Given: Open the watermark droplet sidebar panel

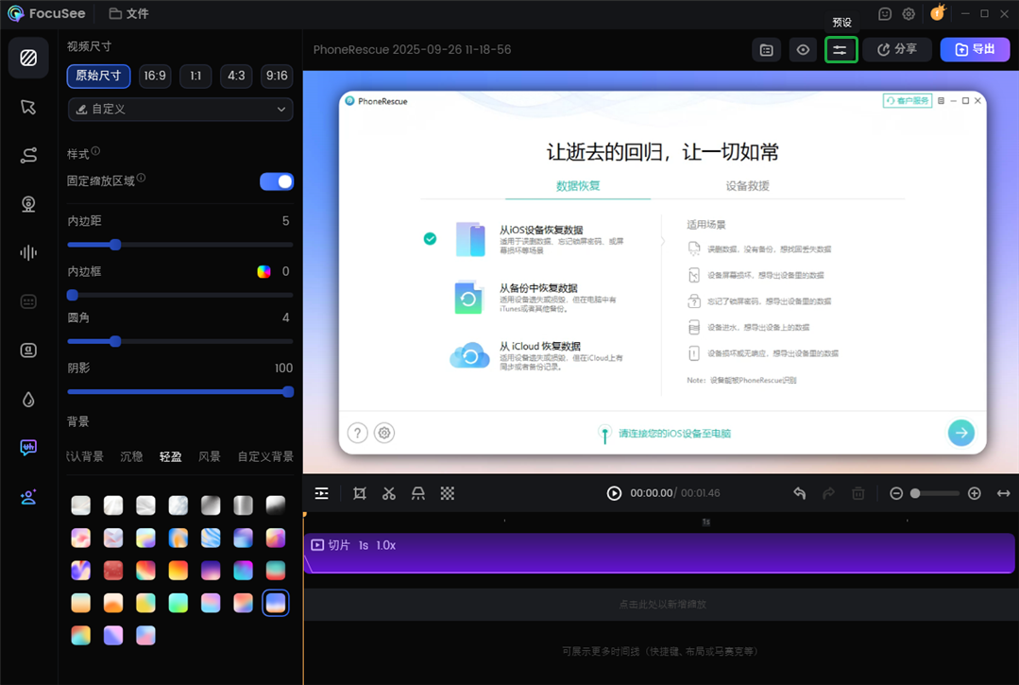Looking at the screenshot, I should click(28, 399).
